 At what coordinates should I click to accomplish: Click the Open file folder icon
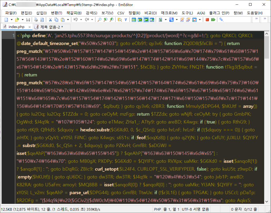[17, 20]
